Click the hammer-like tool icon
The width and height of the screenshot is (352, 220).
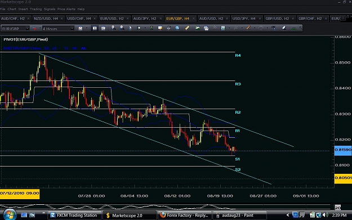pos(274,28)
